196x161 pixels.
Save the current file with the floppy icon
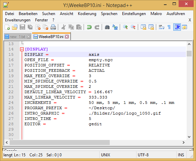point(22,27)
